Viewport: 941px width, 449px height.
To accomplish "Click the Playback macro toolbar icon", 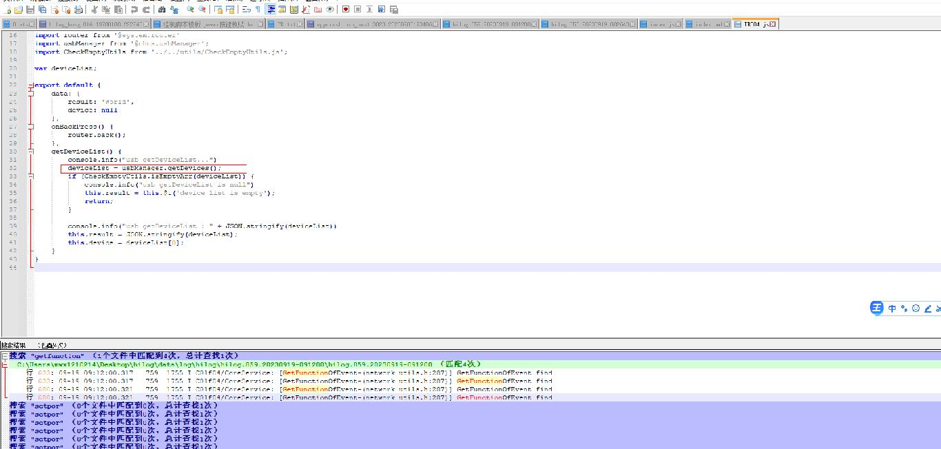I will click(x=370, y=10).
